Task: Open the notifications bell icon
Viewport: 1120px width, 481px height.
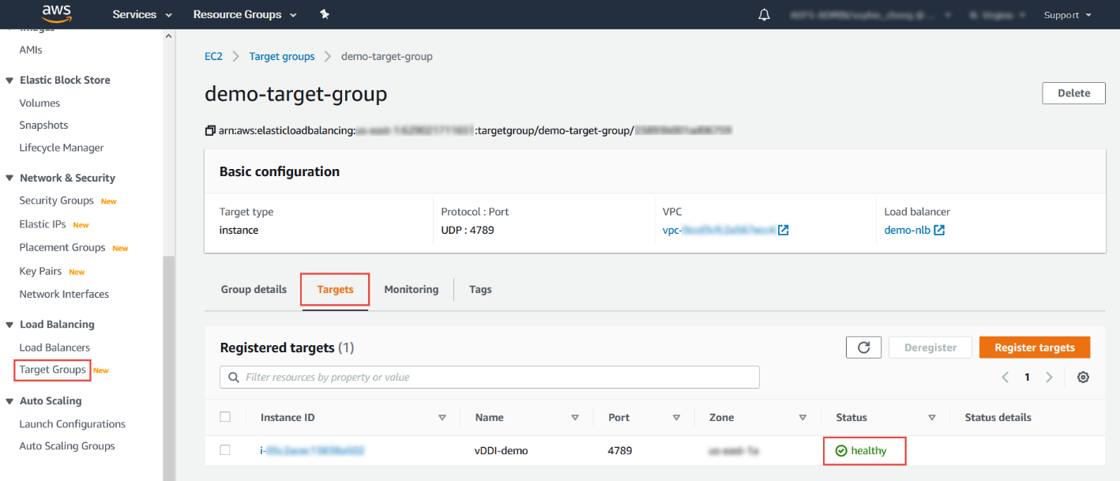Action: click(x=764, y=15)
